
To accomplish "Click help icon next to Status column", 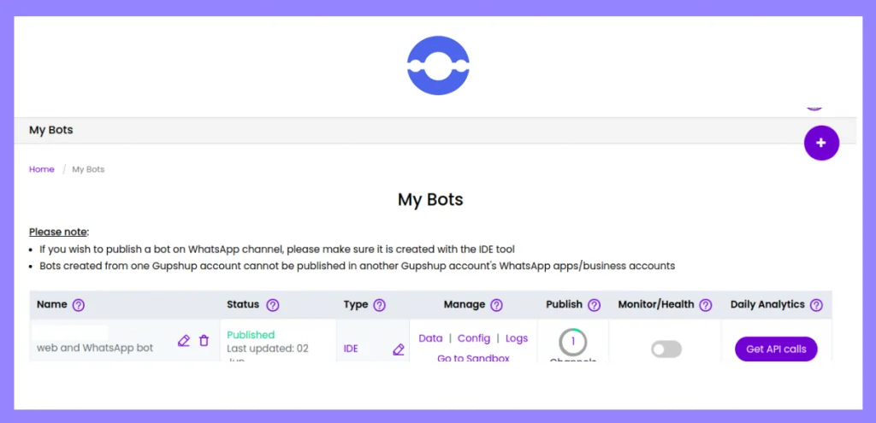I will pos(273,305).
